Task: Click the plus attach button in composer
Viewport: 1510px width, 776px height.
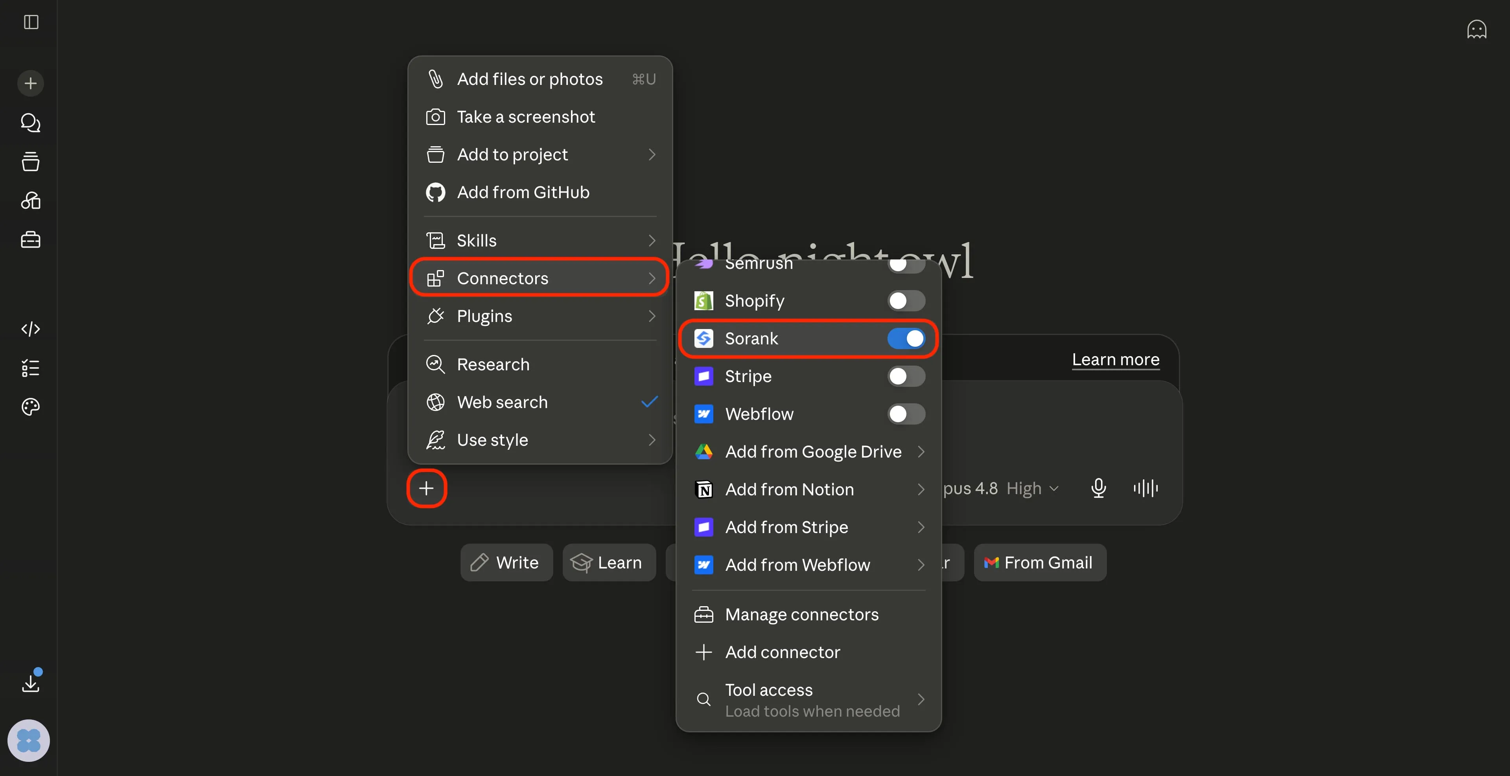Action: 427,488
